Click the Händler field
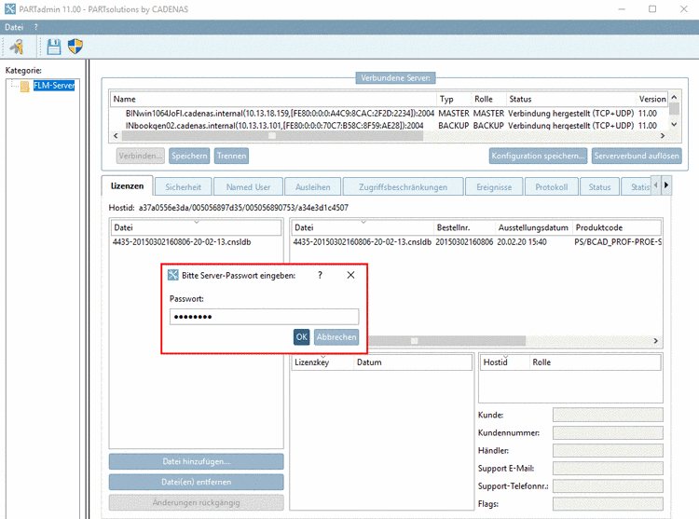699x519 pixels. point(608,450)
